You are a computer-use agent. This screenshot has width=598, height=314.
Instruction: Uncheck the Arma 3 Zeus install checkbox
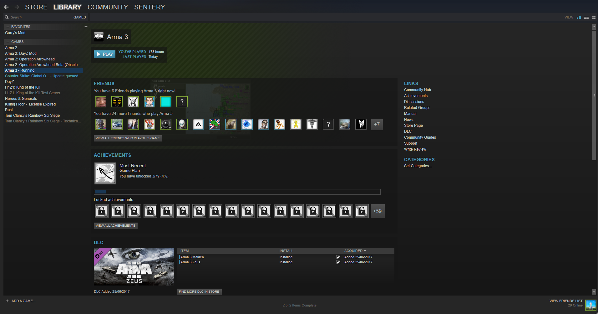coord(338,262)
